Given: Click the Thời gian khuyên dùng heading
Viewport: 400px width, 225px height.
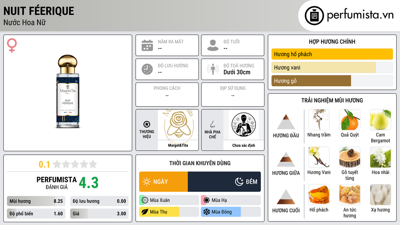Looking at the screenshot, I should (200, 163).
